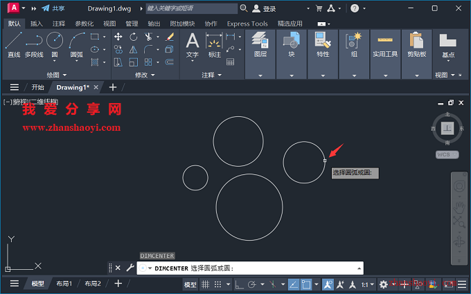
Task: Switch to the Insert (插入) ribbon tab
Action: pyautogui.click(x=36, y=24)
